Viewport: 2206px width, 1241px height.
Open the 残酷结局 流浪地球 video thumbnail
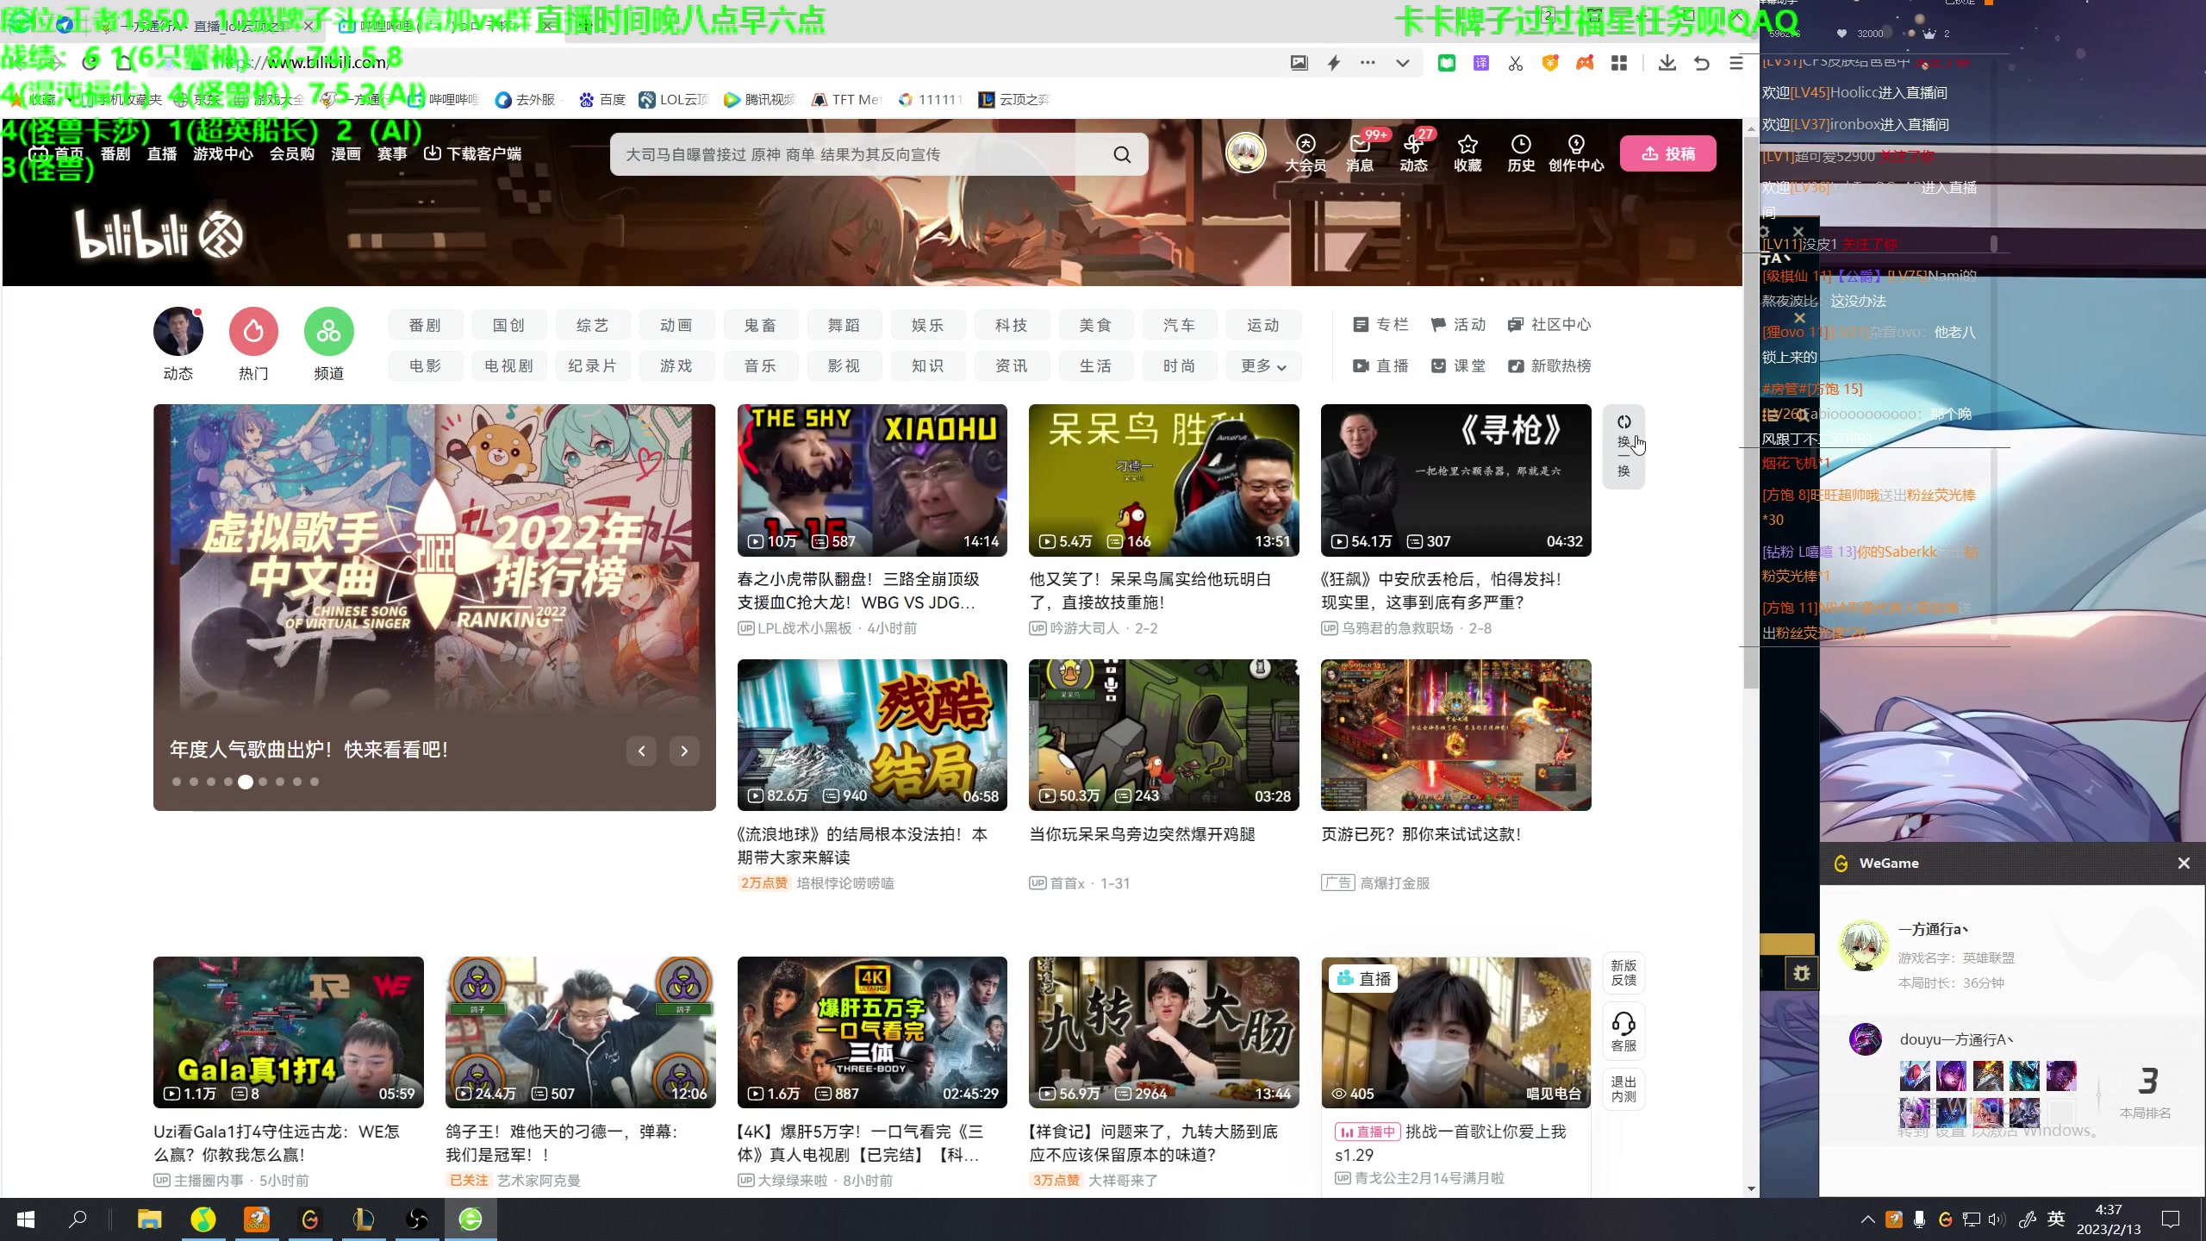(x=872, y=735)
